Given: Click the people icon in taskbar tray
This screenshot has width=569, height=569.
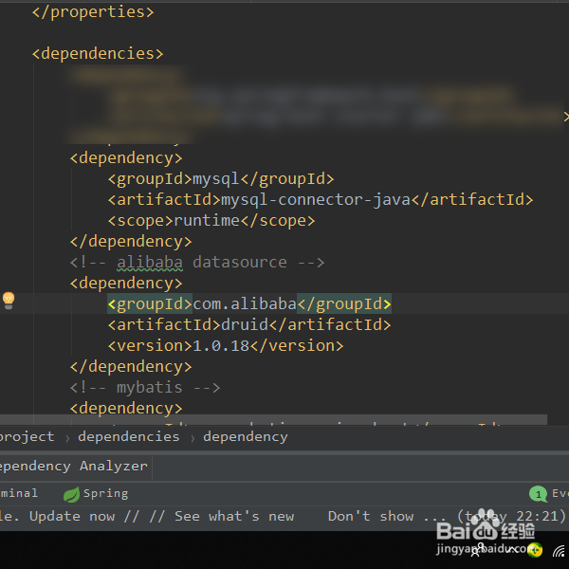Looking at the screenshot, I should 477,550.
